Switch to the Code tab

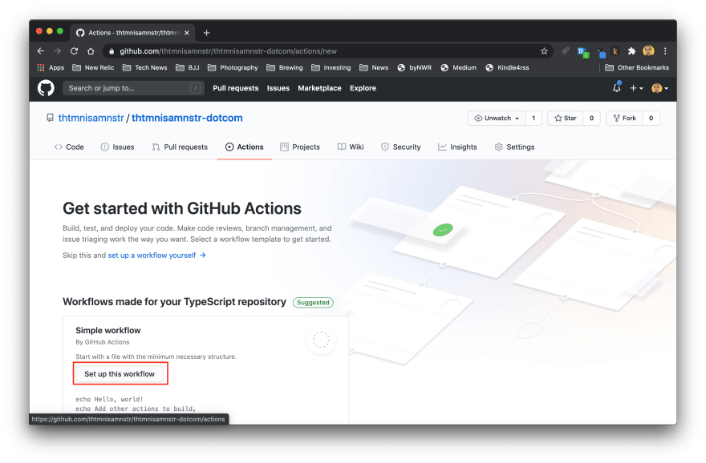pyautogui.click(x=69, y=147)
